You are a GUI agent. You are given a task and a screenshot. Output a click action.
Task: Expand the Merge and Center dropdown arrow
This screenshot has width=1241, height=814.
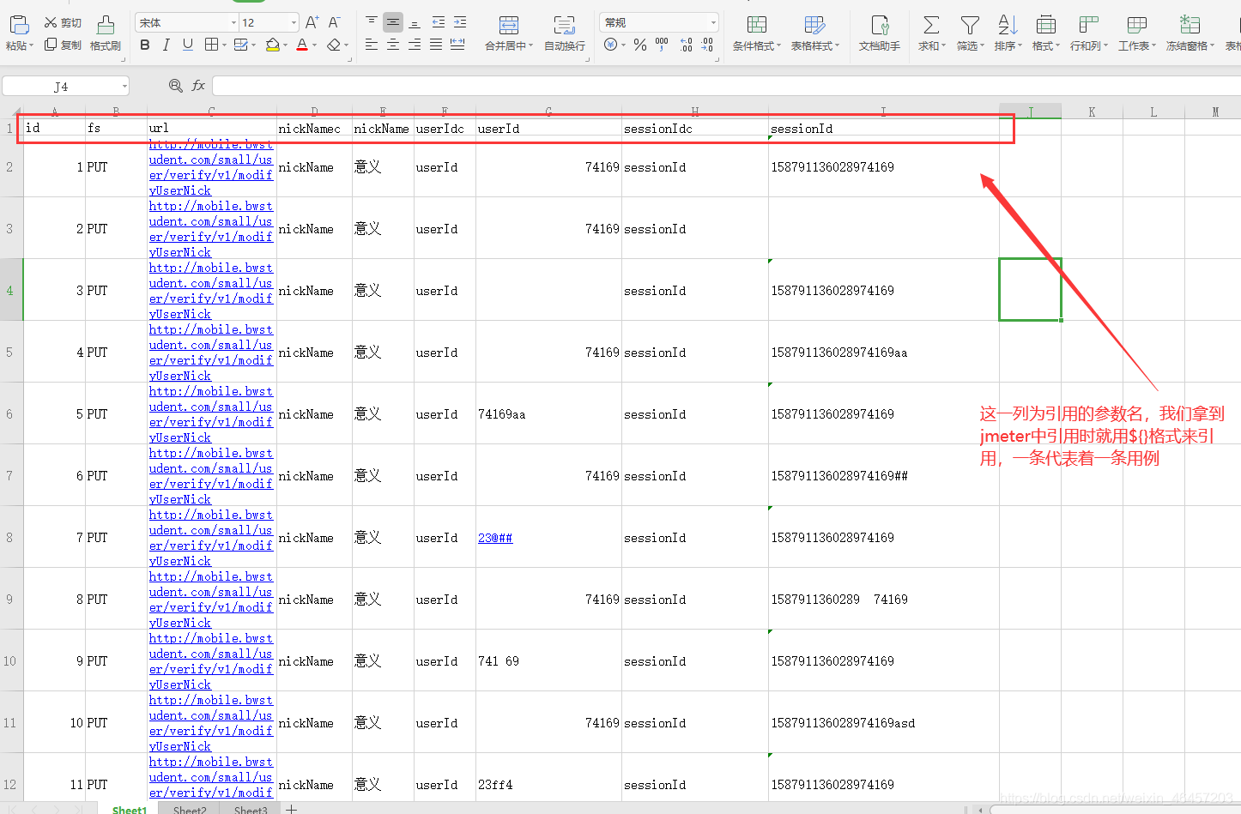531,45
